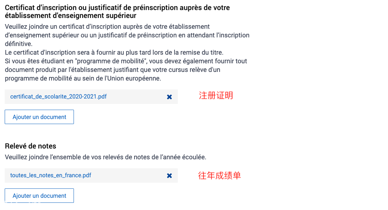Click the line 'Veuillez joindre l'ensemble de vos relevés'

click(105, 157)
